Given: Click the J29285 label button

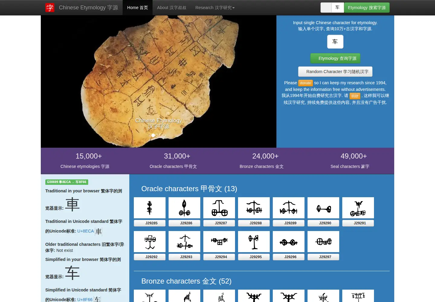Looking at the screenshot, I should pyautogui.click(x=150, y=223).
